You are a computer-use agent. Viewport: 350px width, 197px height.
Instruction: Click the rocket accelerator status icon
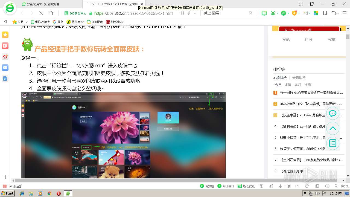click(271, 186)
